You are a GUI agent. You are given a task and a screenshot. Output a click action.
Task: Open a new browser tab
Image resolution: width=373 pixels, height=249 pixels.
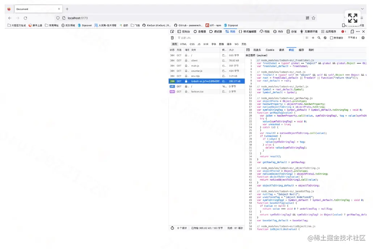point(67,9)
